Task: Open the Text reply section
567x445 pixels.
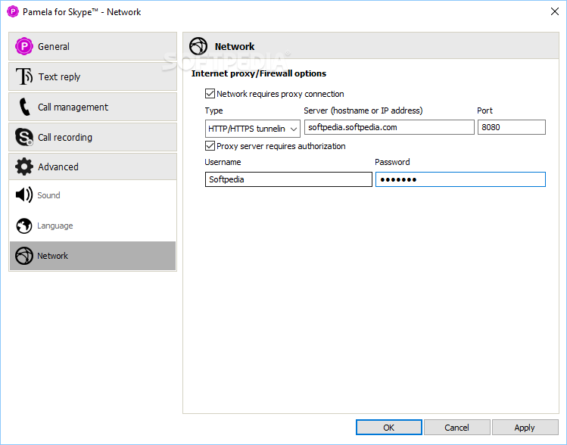Action: 92,76
